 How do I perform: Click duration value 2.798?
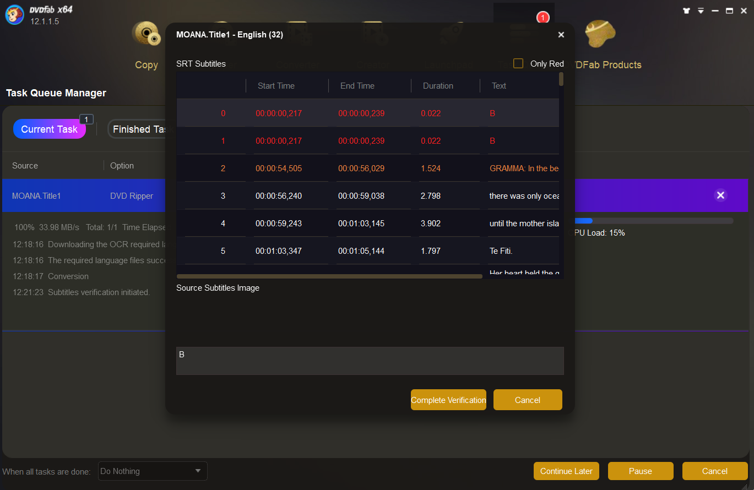coord(431,196)
